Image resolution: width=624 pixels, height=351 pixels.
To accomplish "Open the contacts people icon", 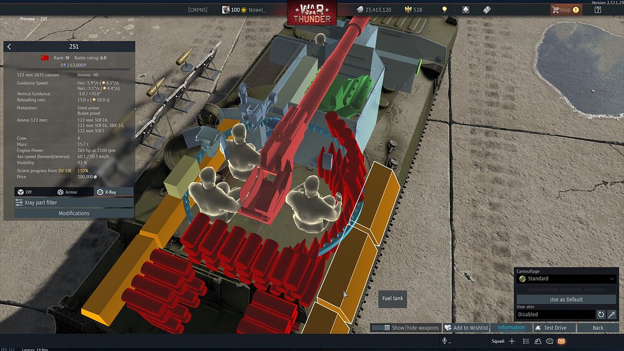I will [538, 341].
